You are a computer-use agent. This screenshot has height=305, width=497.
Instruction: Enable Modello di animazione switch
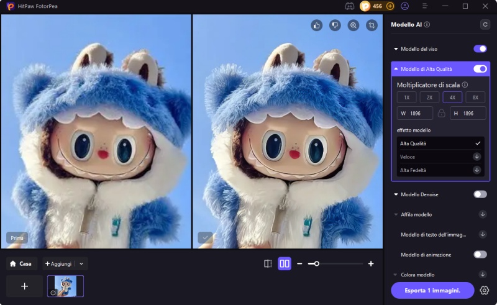tap(480, 254)
